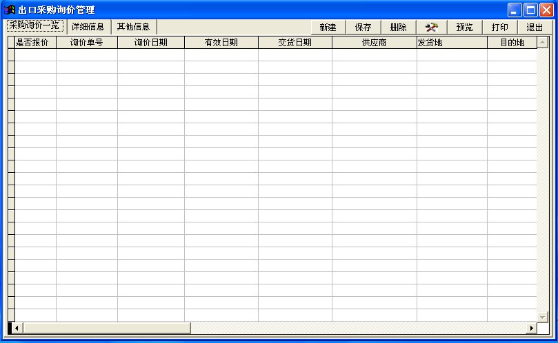
Task: Maximize the 出口采购询价管理 window
Action: [530, 10]
